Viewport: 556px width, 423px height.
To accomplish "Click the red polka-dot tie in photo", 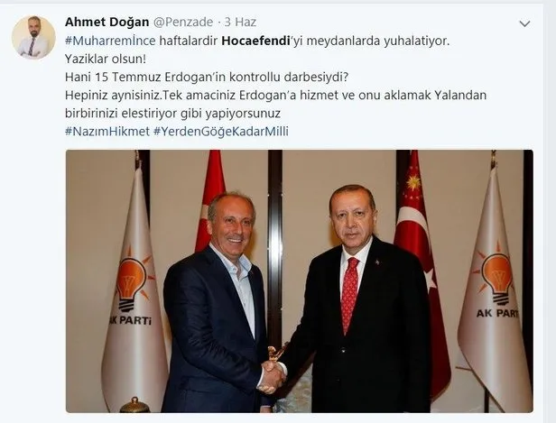I will pyautogui.click(x=349, y=295).
